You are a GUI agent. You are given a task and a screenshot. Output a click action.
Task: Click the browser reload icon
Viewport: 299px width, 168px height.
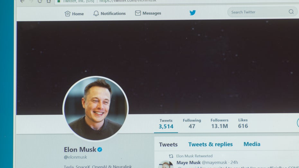(x=40, y=1)
